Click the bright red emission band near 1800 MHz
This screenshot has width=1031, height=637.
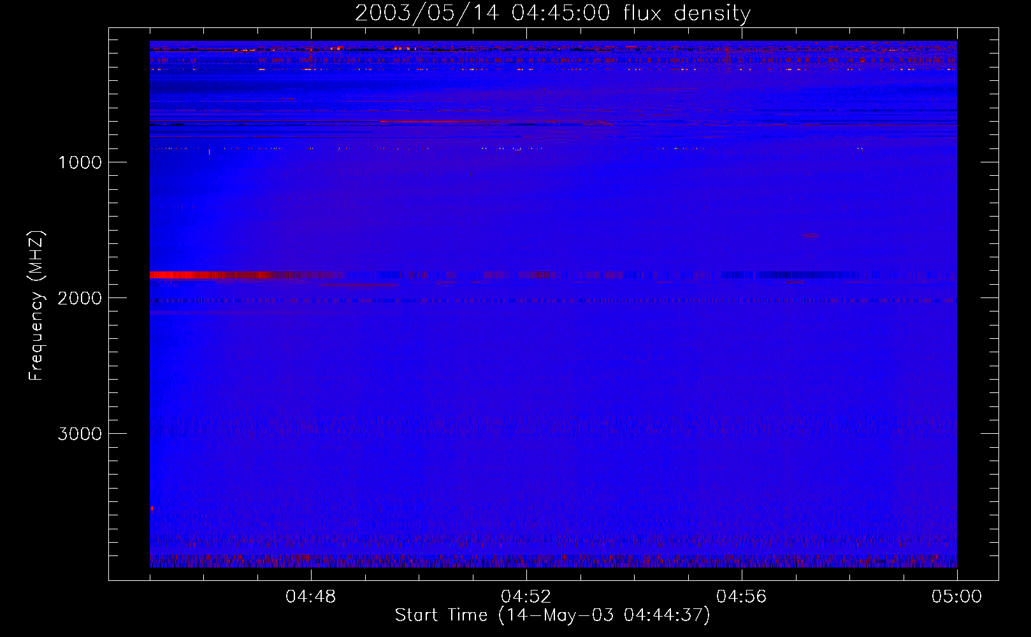(x=210, y=275)
